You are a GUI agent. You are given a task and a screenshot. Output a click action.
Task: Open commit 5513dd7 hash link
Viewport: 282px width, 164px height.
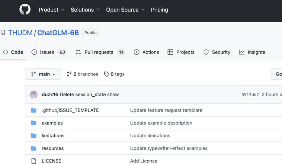point(250,95)
